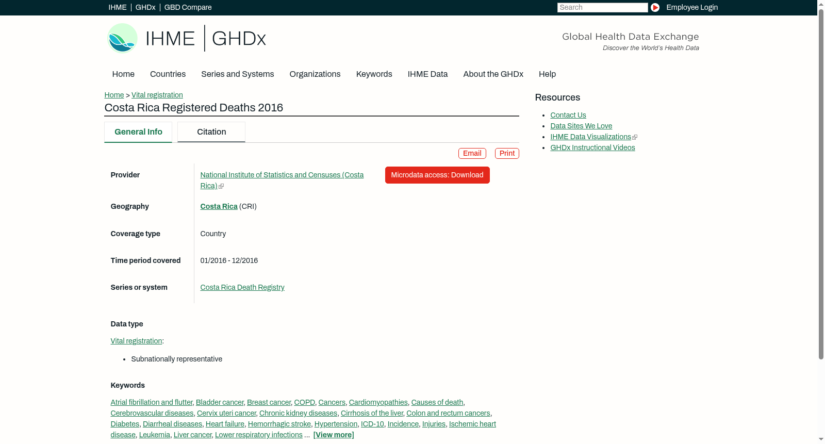Click the IHME GHDx logo

click(x=186, y=38)
